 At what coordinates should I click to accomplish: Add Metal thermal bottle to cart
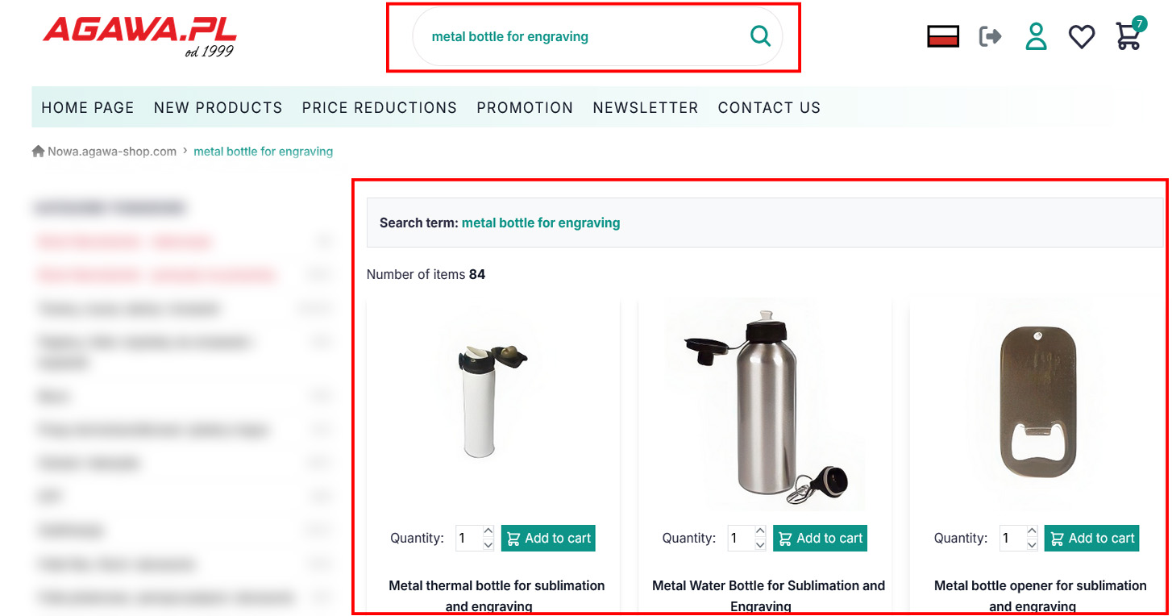(548, 539)
